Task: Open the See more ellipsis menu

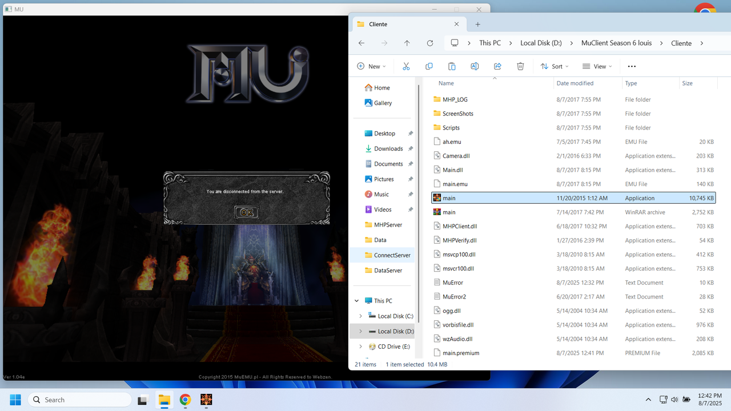Action: pos(632,66)
